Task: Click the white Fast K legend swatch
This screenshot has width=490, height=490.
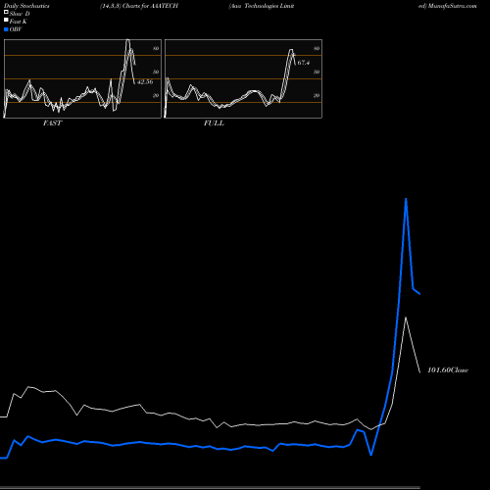Action: click(6, 21)
